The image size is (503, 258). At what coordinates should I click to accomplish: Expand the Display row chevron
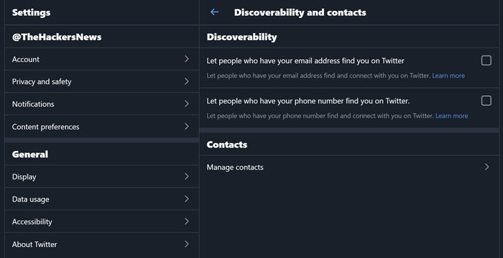(187, 177)
